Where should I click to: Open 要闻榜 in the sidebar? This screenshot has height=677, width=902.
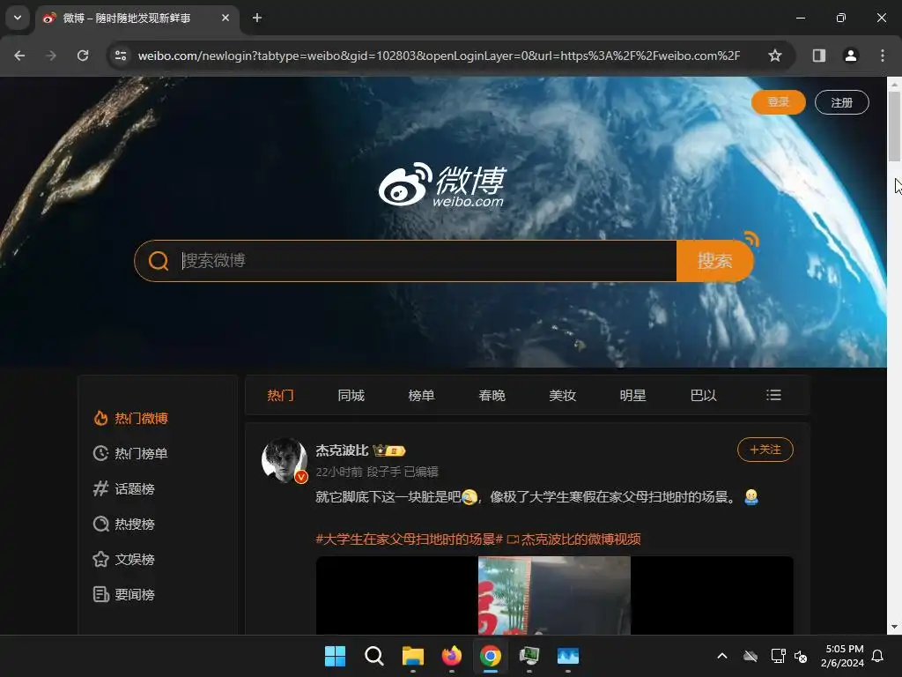(x=123, y=594)
